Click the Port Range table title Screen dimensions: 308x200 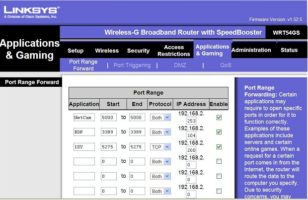point(149,93)
